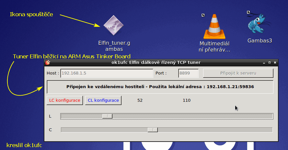Click the Gambas3 shrimp desktop icon
Viewport: 288px width, 150px height.
259,25
